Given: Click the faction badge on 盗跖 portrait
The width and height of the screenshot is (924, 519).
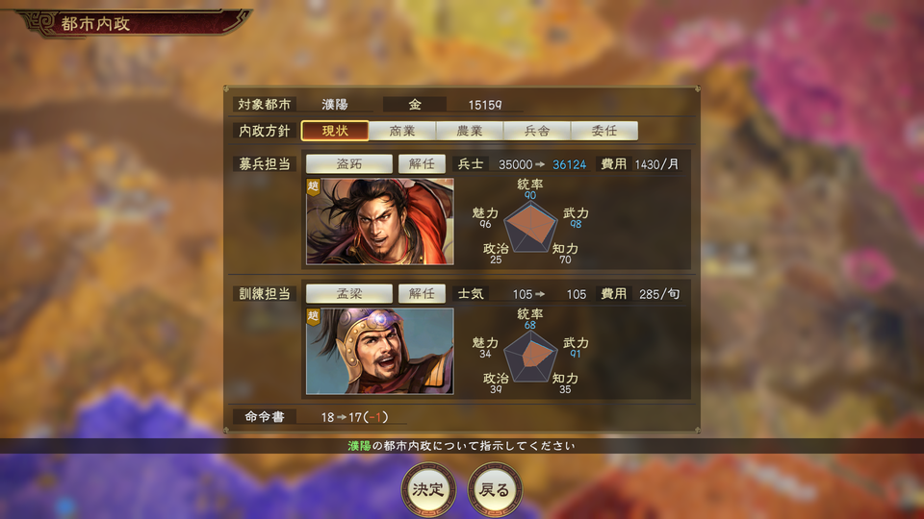Looking at the screenshot, I should [313, 186].
